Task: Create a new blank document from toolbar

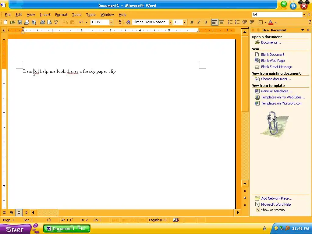Action: [5, 22]
